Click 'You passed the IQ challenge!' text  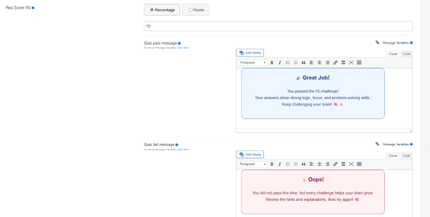point(313,91)
